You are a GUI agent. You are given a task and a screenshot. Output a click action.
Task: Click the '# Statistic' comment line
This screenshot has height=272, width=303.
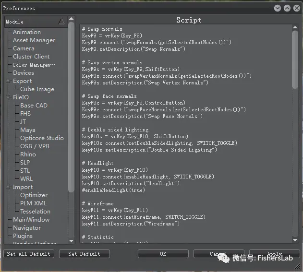pos(97,237)
